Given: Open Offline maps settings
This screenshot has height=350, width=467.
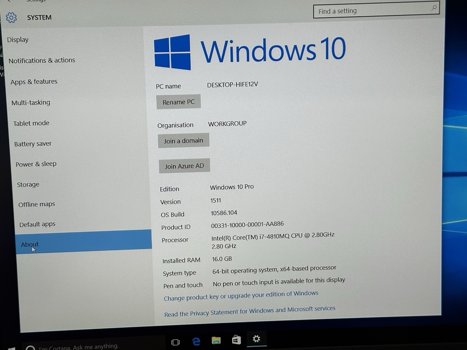Looking at the screenshot, I should click(37, 204).
